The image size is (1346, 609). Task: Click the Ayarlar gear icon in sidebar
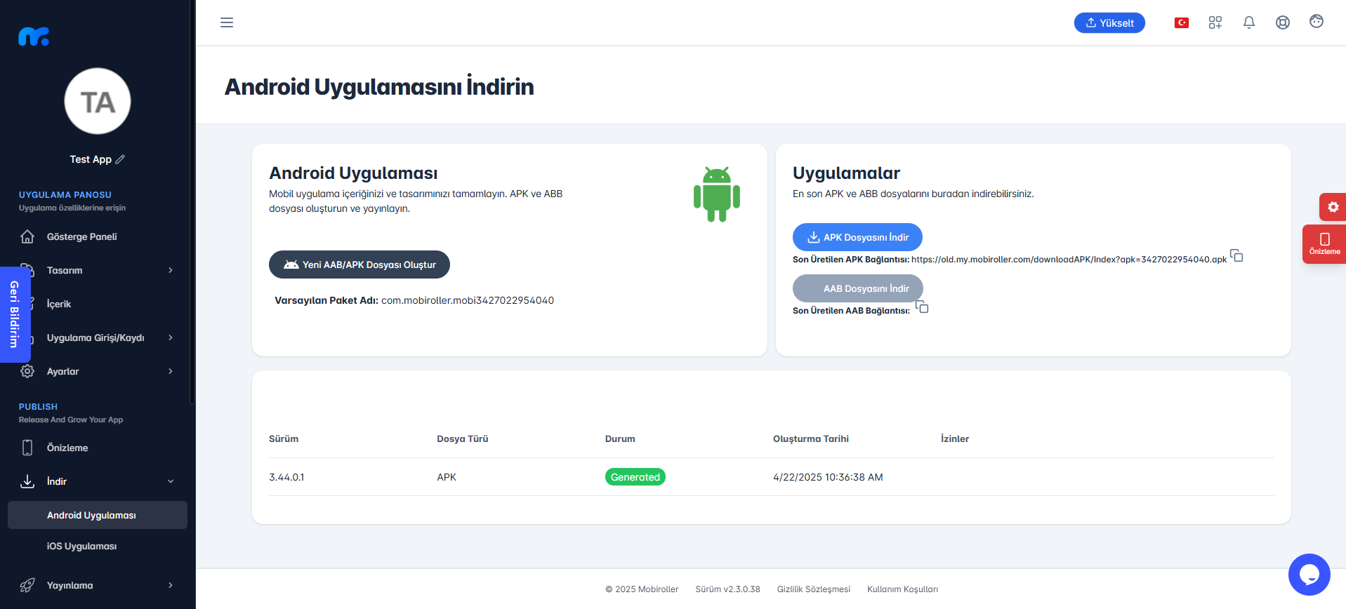pos(27,371)
